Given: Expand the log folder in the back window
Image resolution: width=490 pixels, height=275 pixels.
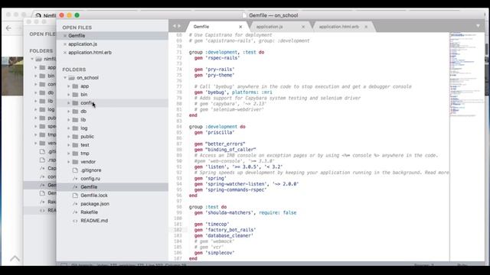Looking at the screenshot, I should coord(36,109).
